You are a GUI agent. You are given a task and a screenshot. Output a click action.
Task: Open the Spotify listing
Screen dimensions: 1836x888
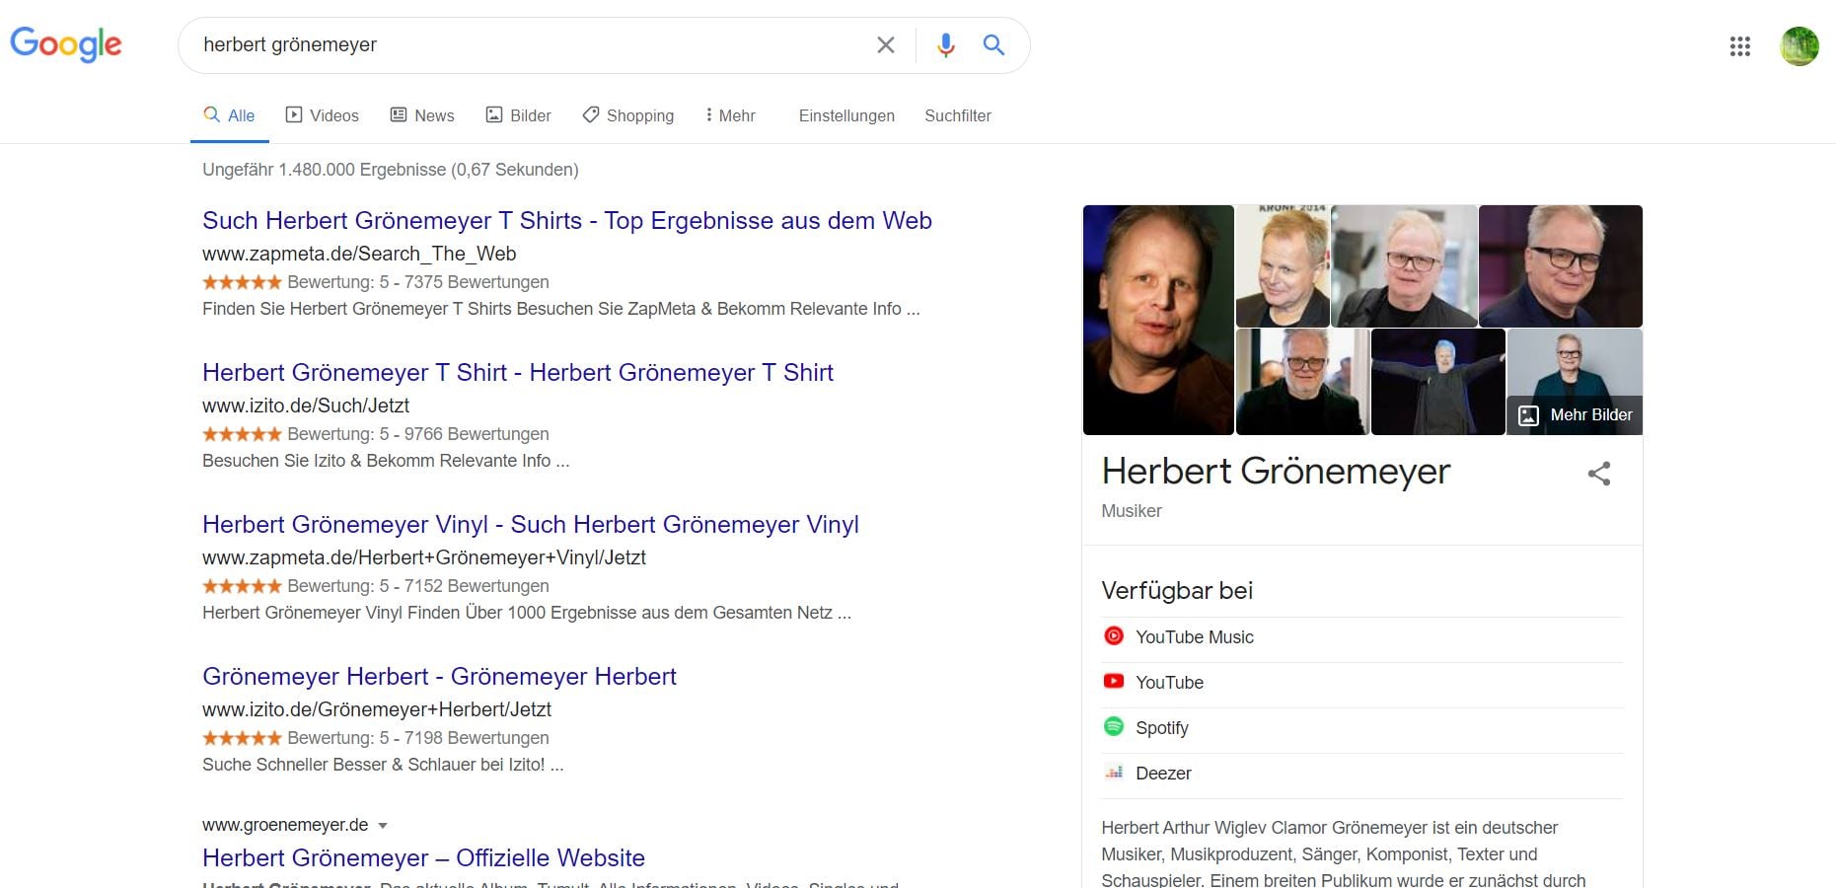coord(1361,728)
